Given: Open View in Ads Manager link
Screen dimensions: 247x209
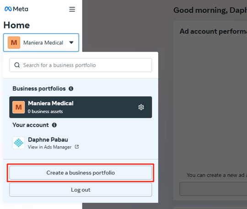Looking at the screenshot, I should [x=49, y=147].
